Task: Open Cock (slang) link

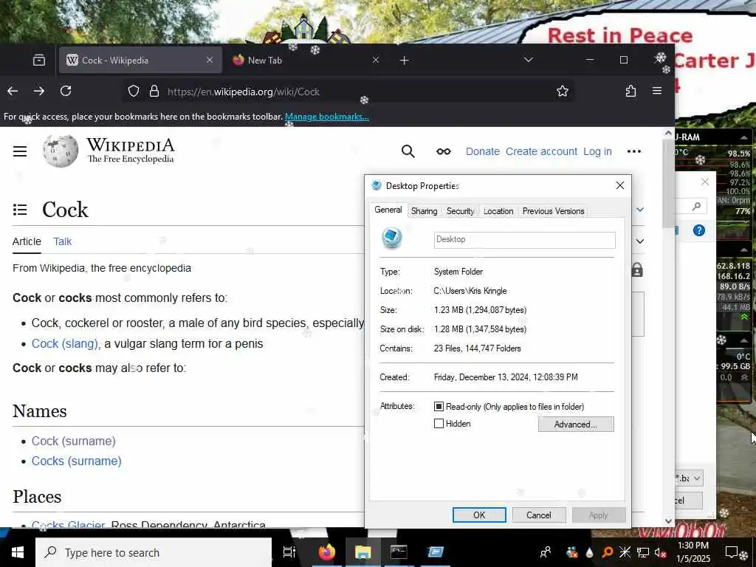Action: (66, 344)
